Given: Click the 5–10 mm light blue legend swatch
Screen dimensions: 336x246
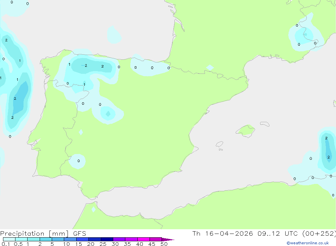Looking at the screenshot, I should (58, 239).
